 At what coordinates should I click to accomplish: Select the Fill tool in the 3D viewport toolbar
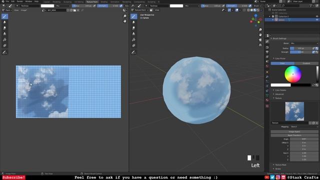[133, 39]
